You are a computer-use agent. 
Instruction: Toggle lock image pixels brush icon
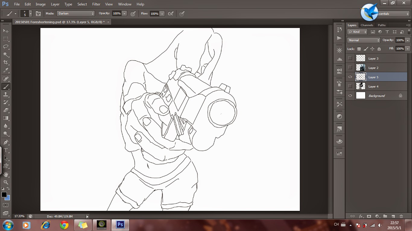(366, 49)
